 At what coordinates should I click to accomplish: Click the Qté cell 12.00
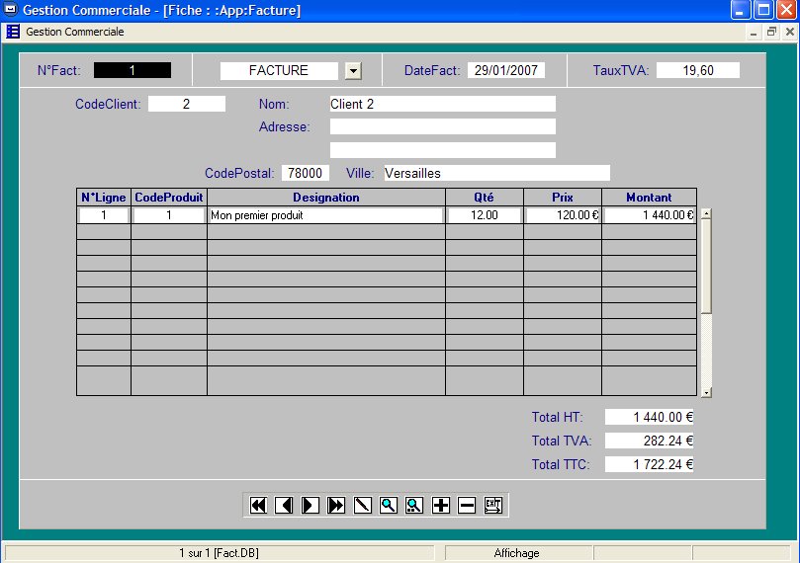click(x=485, y=215)
